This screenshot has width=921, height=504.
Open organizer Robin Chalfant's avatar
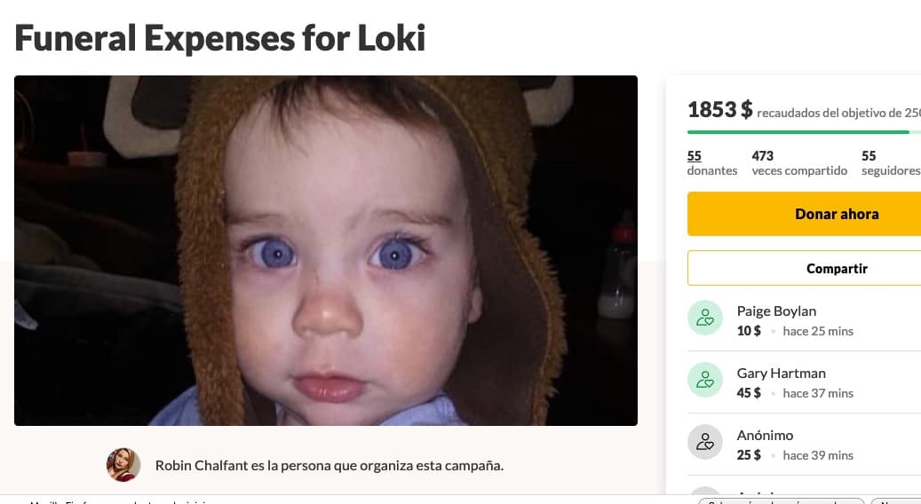(x=123, y=465)
